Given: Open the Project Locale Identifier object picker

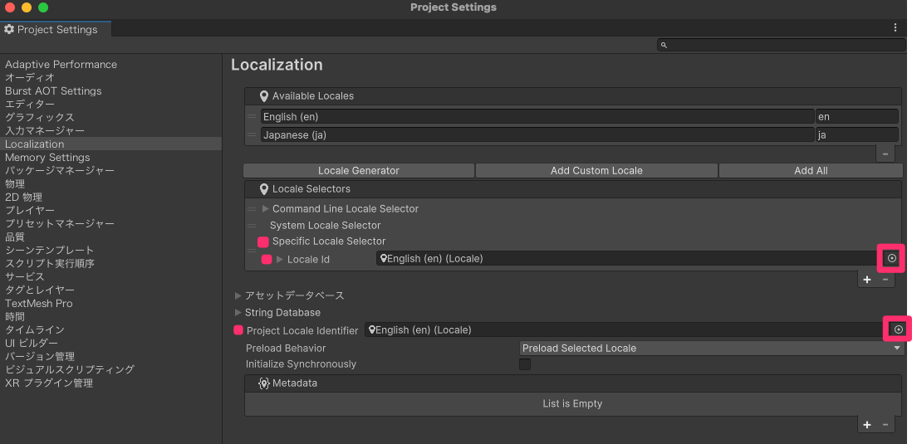Looking at the screenshot, I should pos(898,329).
